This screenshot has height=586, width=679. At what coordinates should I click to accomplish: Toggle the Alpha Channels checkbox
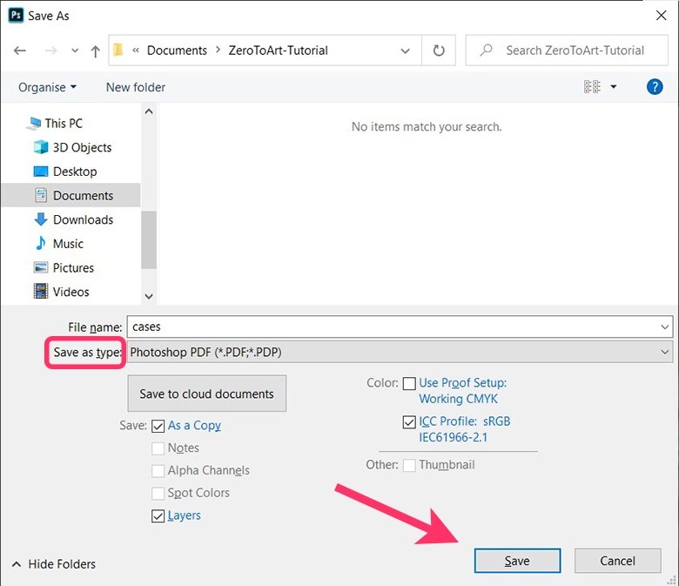click(x=158, y=471)
